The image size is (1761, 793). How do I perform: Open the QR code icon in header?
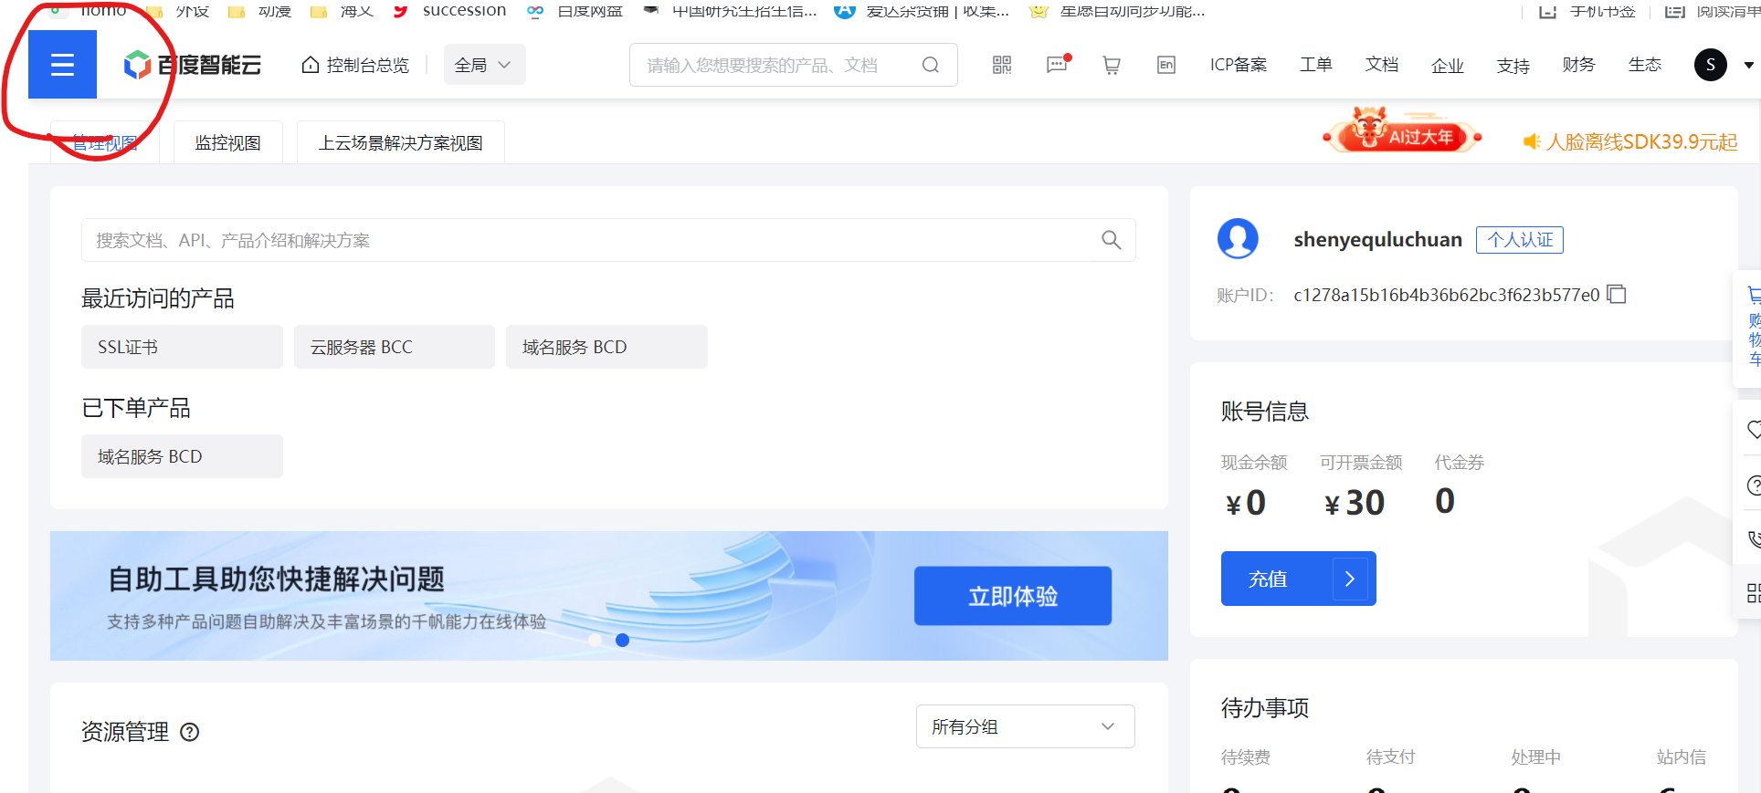pos(1002,65)
